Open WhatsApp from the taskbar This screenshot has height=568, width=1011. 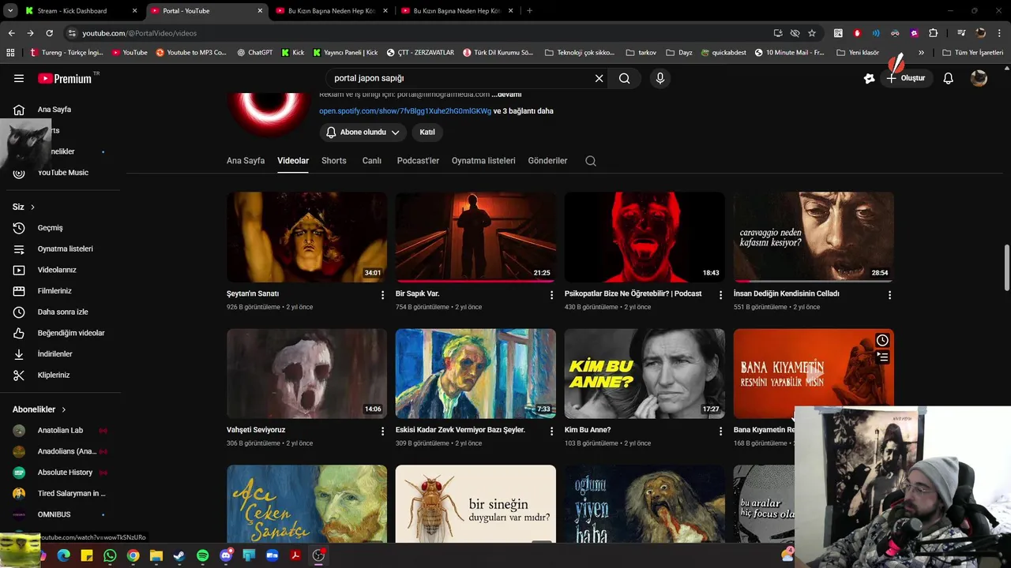pyautogui.click(x=110, y=555)
